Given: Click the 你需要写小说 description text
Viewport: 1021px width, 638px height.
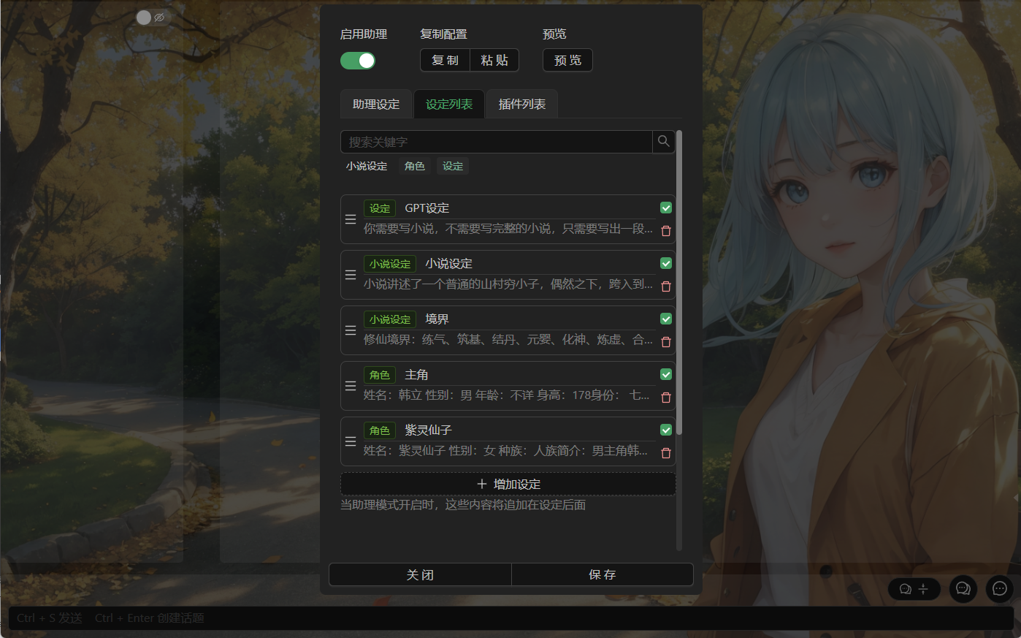Looking at the screenshot, I should coord(508,229).
